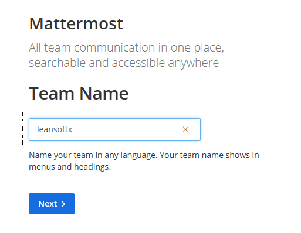Click the word 'Name' in Team Name heading
The height and width of the screenshot is (233, 301).
click(104, 94)
